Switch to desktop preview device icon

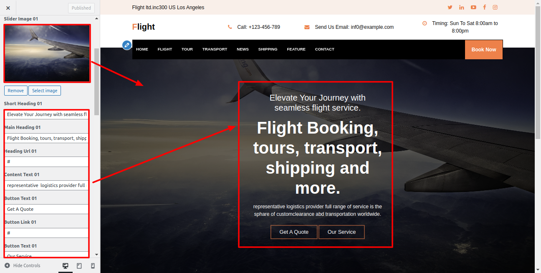point(66,266)
